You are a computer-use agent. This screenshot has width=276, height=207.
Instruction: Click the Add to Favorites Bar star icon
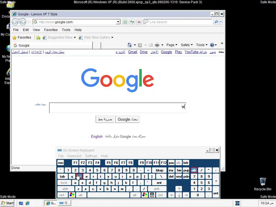(x=38, y=37)
